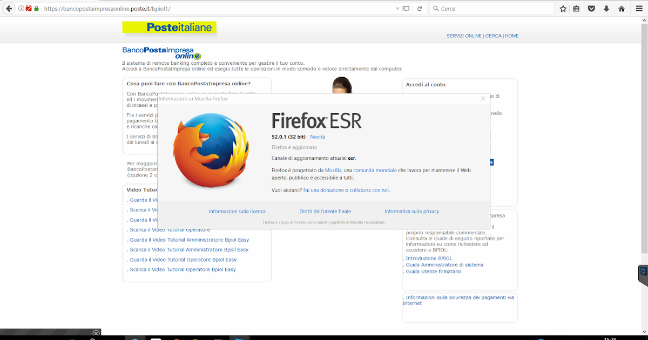Open CERCA link in page header
This screenshot has height=340, width=648.
pos(493,36)
